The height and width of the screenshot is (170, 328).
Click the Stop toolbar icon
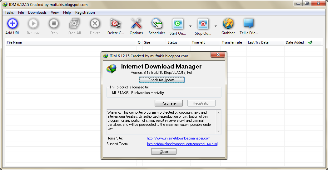point(54,23)
